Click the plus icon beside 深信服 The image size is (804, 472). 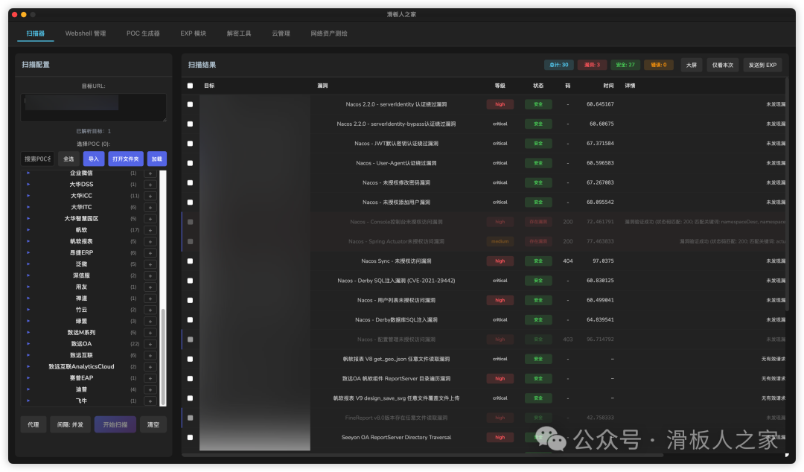click(x=150, y=276)
